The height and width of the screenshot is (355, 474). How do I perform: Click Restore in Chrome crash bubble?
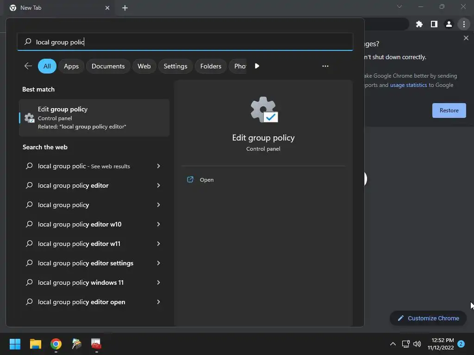click(449, 110)
